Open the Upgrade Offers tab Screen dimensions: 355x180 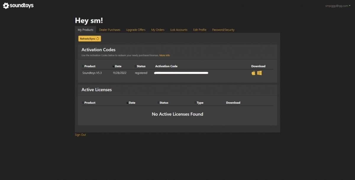(135, 30)
